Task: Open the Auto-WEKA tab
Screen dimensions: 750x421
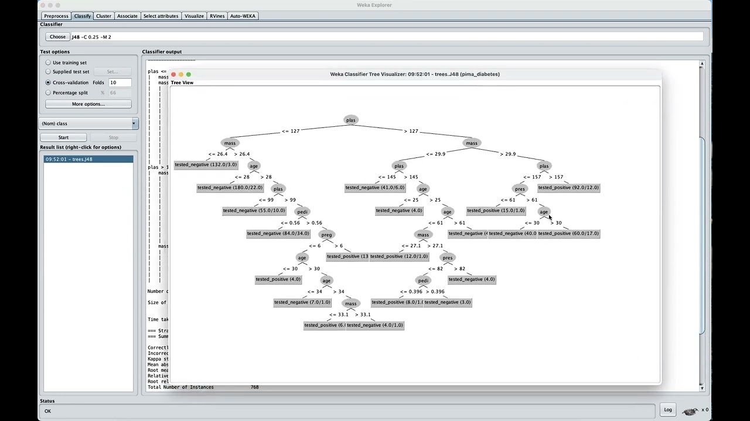Action: [243, 16]
